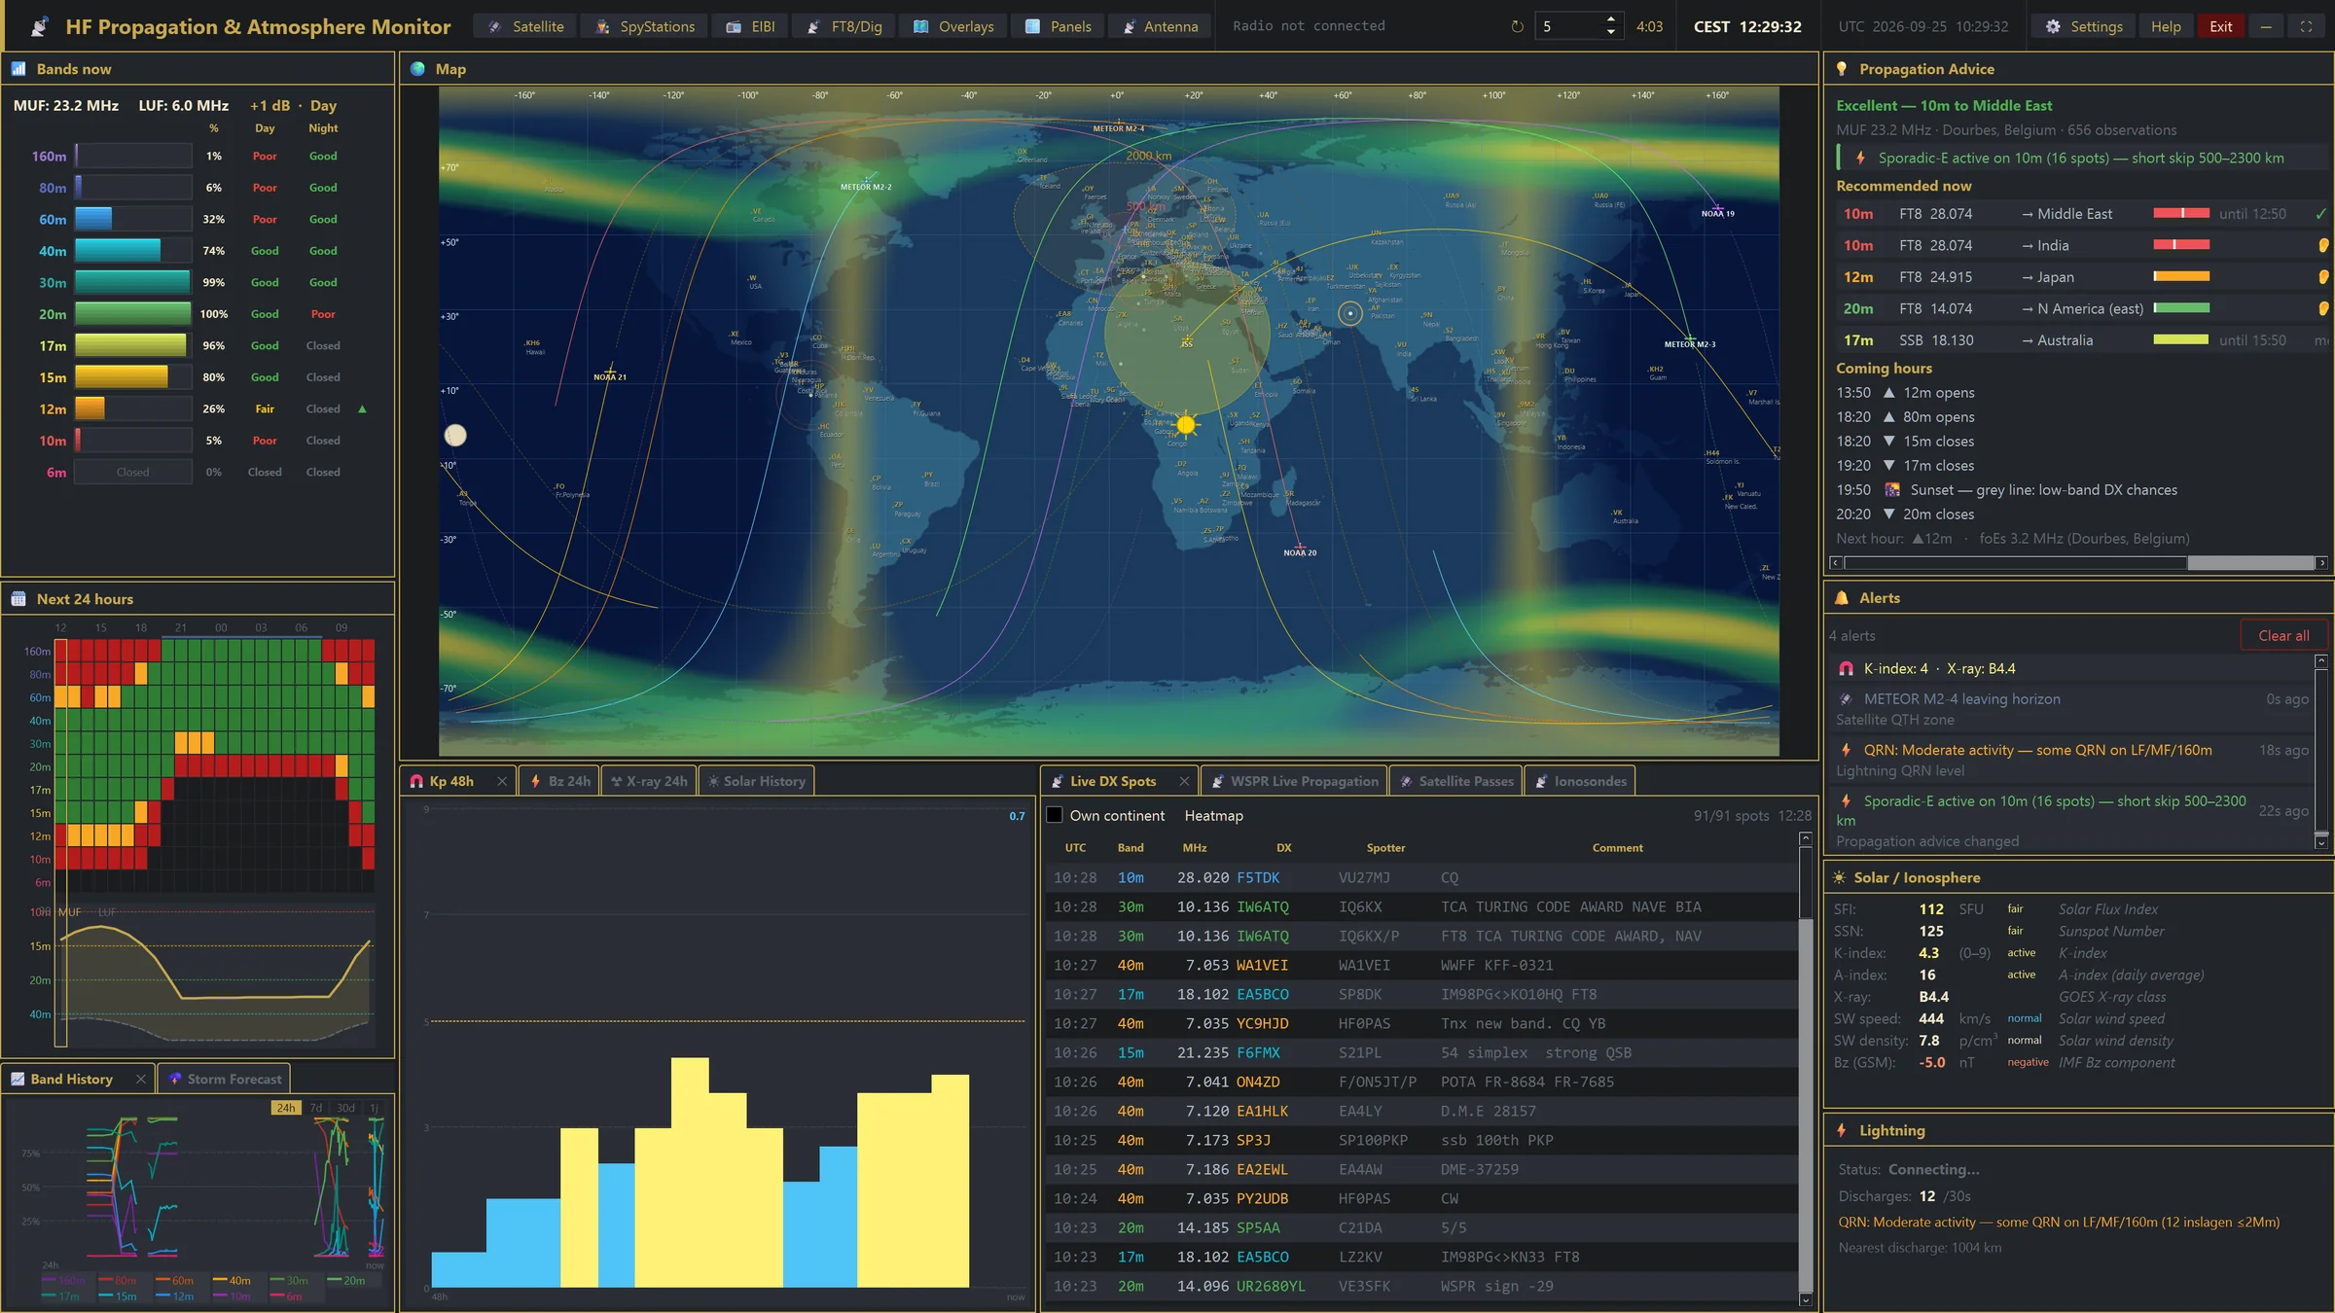Toggle the Own continent checkbox

click(1055, 815)
